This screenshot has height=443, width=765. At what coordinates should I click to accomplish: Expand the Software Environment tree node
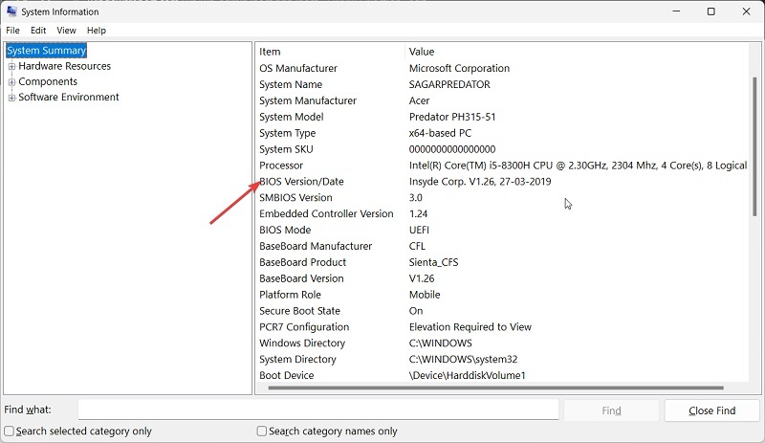tap(11, 98)
